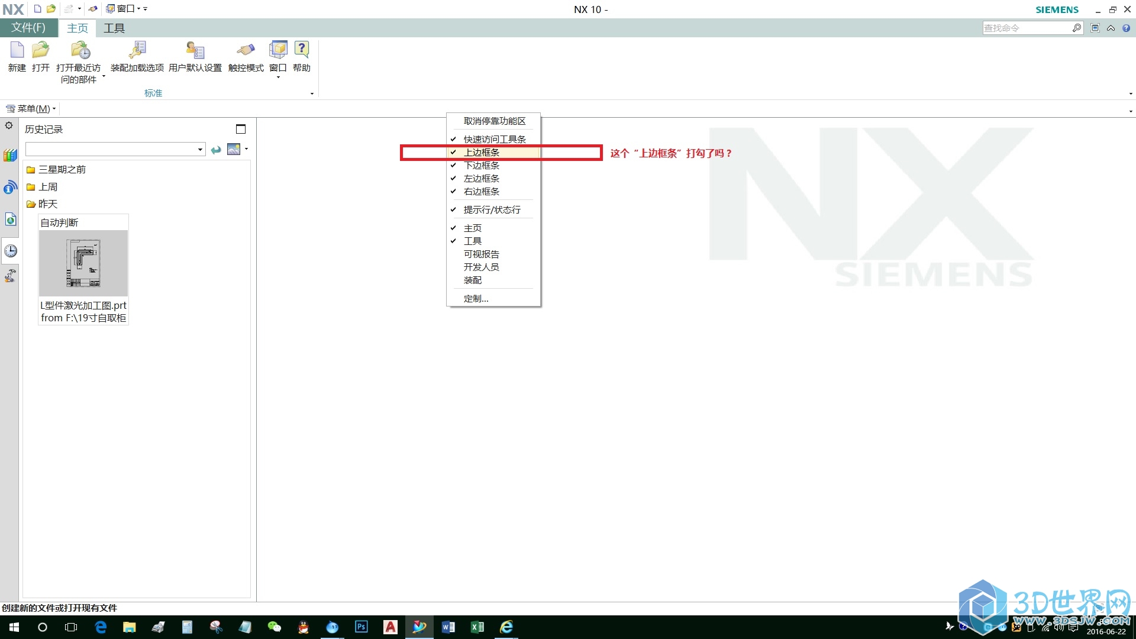Viewport: 1136px width, 639px height.
Task: Uncheck 工具 tab in context menu
Action: (493, 241)
